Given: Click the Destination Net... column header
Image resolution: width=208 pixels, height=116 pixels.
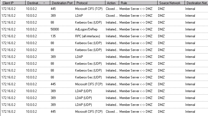Looking at the screenshot, I should coord(196,3).
